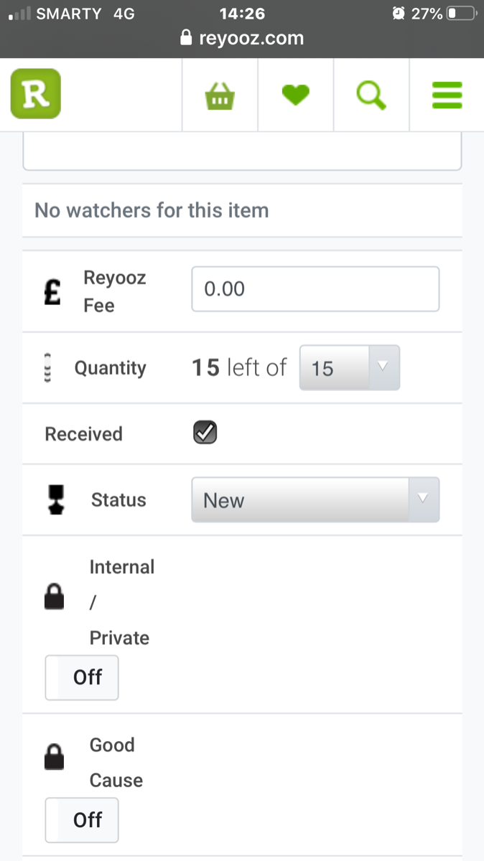Click the Reyooz Fee input field
Image resolution: width=484 pixels, height=861 pixels.
[x=315, y=289]
